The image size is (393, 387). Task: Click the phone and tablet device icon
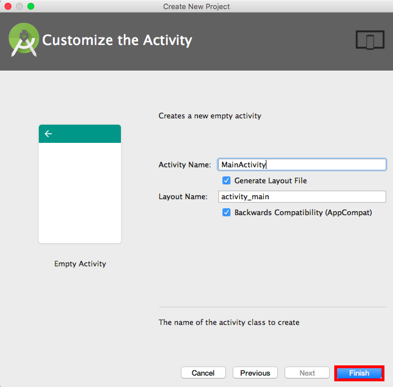tap(370, 40)
